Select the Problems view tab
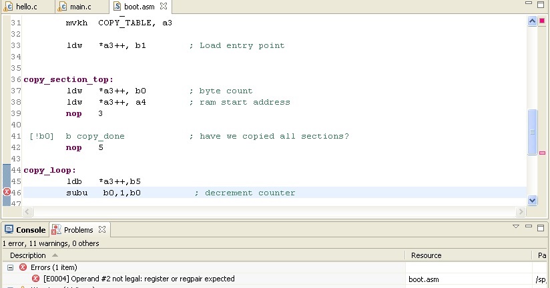Screen dimensions: 550x288 pos(78,230)
